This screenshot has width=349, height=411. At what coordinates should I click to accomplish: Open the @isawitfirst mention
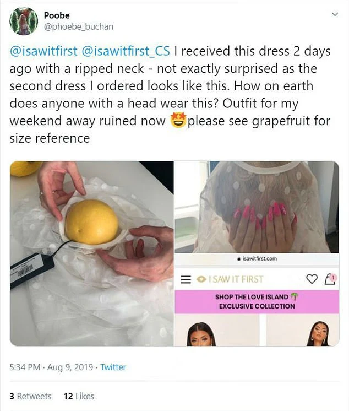[x=43, y=51]
